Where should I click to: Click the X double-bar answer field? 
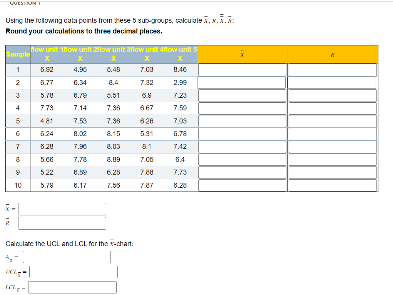[62, 209]
